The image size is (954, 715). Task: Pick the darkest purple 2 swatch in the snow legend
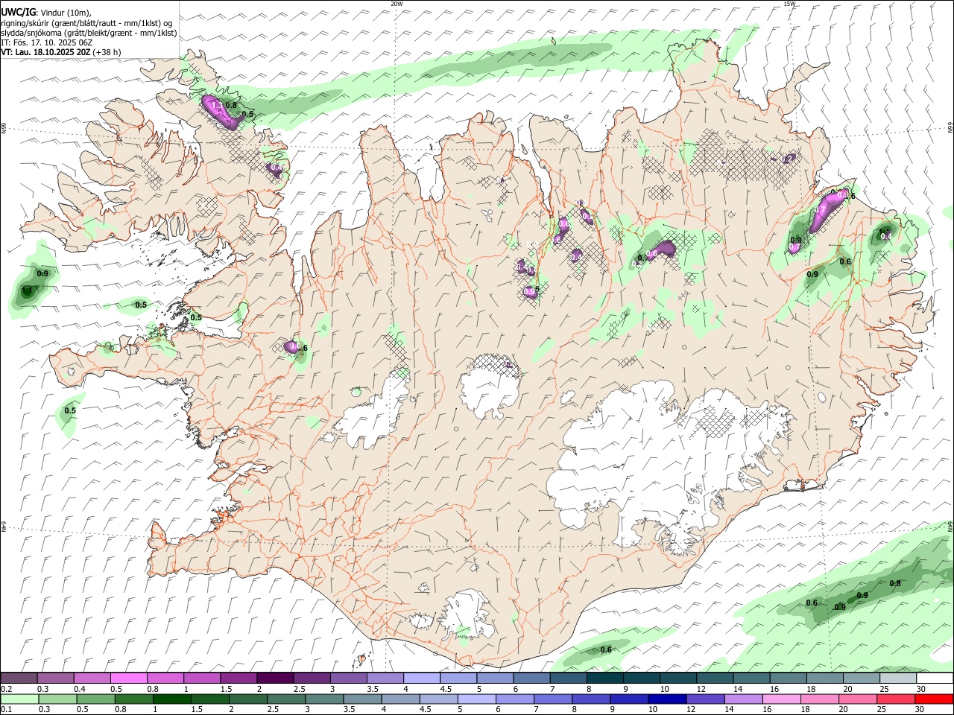275,679
